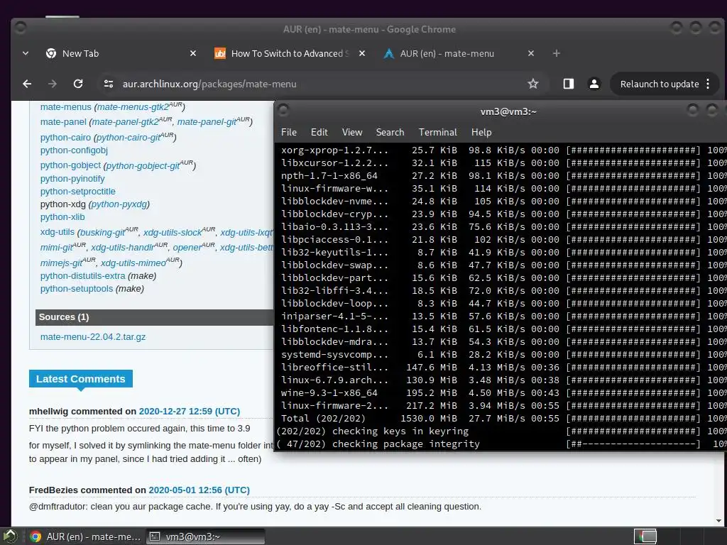Screen dimensions: 727x545
Task: Open FredBezies comment date 2020-05-01 link
Action: (199, 490)
